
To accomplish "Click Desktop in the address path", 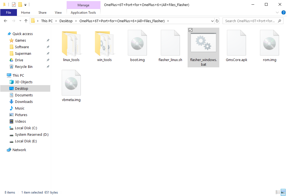I will click(66, 21).
